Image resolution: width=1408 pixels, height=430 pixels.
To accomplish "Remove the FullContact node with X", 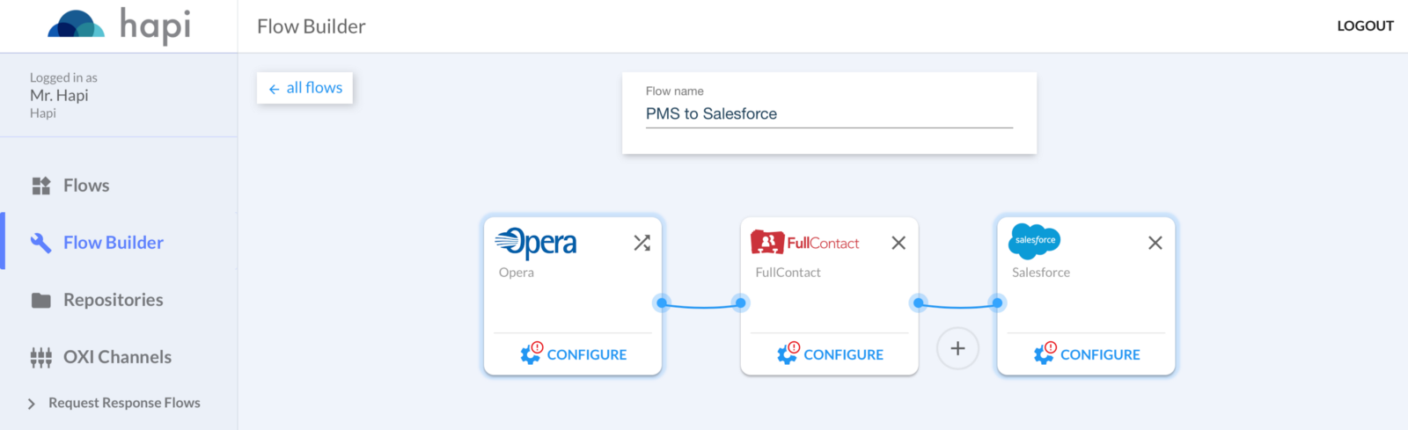I will coord(898,243).
